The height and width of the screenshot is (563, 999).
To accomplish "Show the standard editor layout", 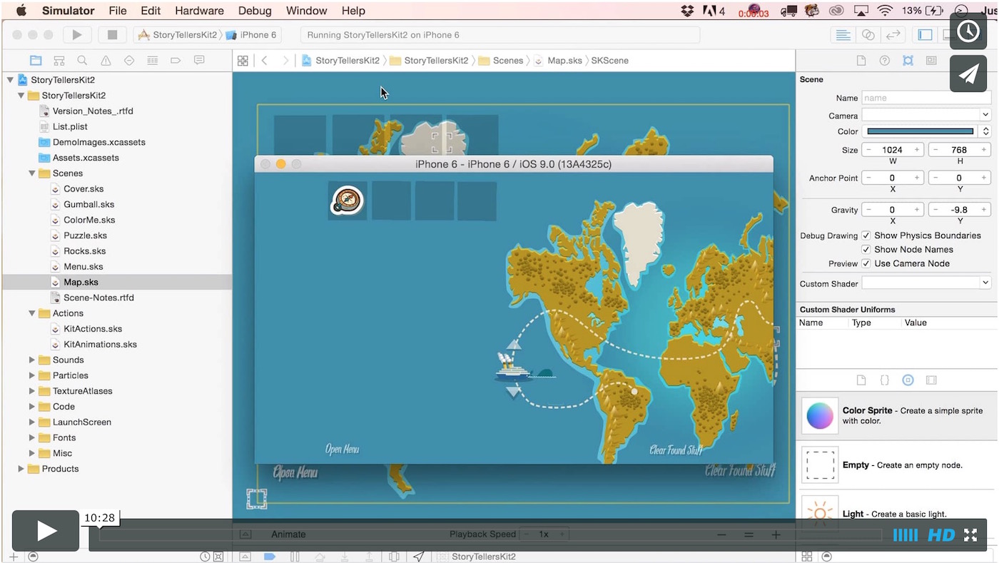I will pyautogui.click(x=843, y=35).
